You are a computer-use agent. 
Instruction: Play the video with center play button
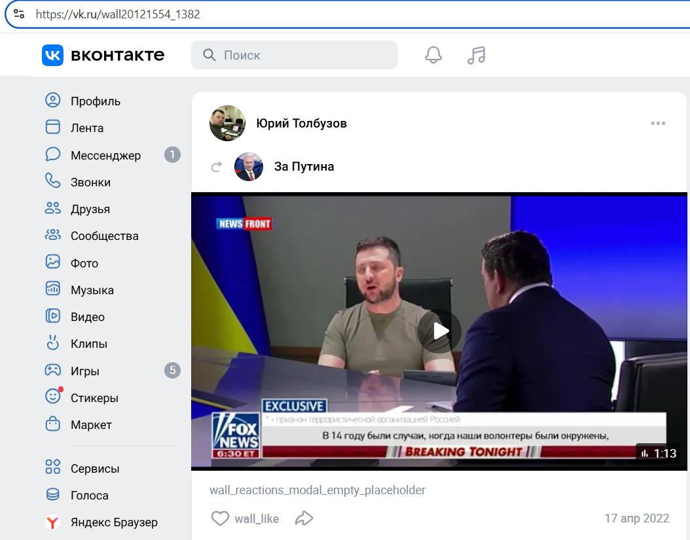439,331
